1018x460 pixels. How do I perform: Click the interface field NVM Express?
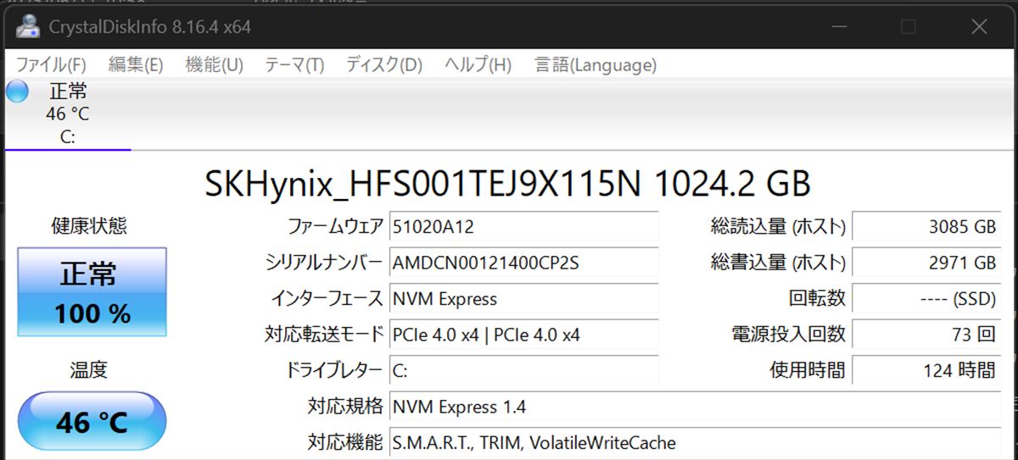coord(524,299)
